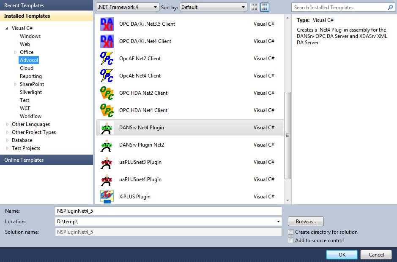Select the OPC DA/Xi .Net3.5 Client icon
Screen dimensions: 397x262
pyautogui.click(x=107, y=24)
